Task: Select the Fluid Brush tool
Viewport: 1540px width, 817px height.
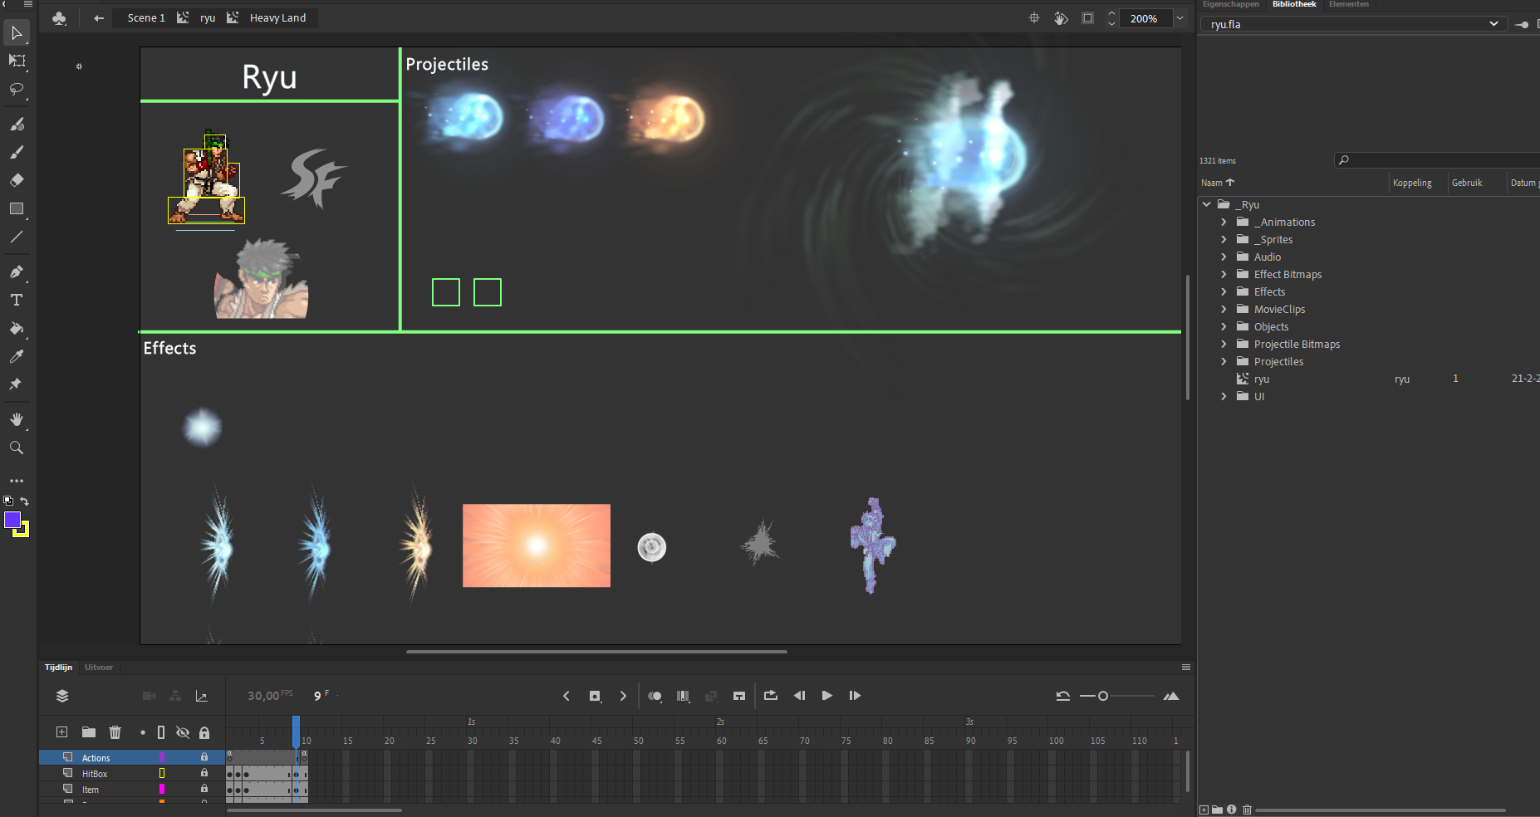Action: [17, 124]
